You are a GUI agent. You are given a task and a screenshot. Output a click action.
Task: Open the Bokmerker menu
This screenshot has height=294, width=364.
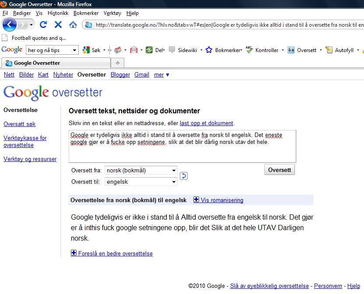[86, 13]
